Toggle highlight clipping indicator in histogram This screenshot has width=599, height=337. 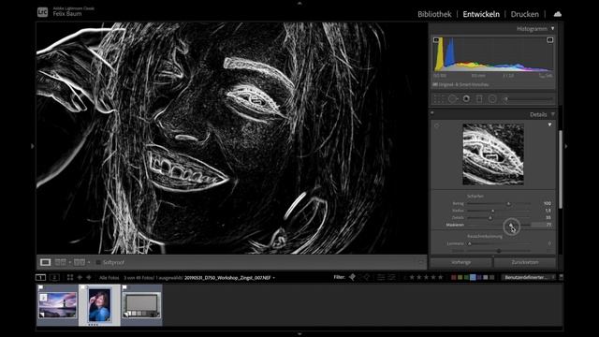(x=549, y=39)
